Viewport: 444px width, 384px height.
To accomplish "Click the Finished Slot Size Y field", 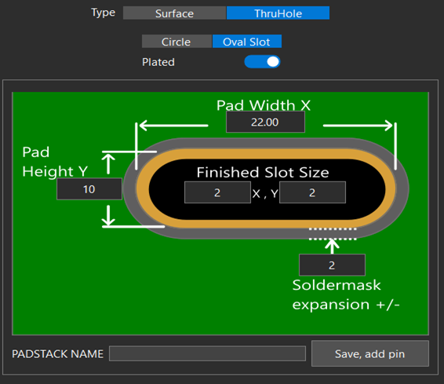I will click(312, 192).
